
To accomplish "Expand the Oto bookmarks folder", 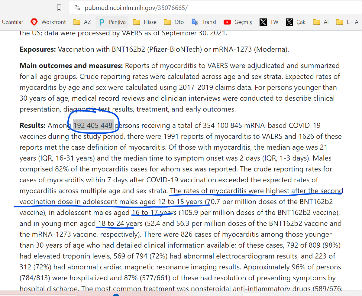I will (x=174, y=22).
